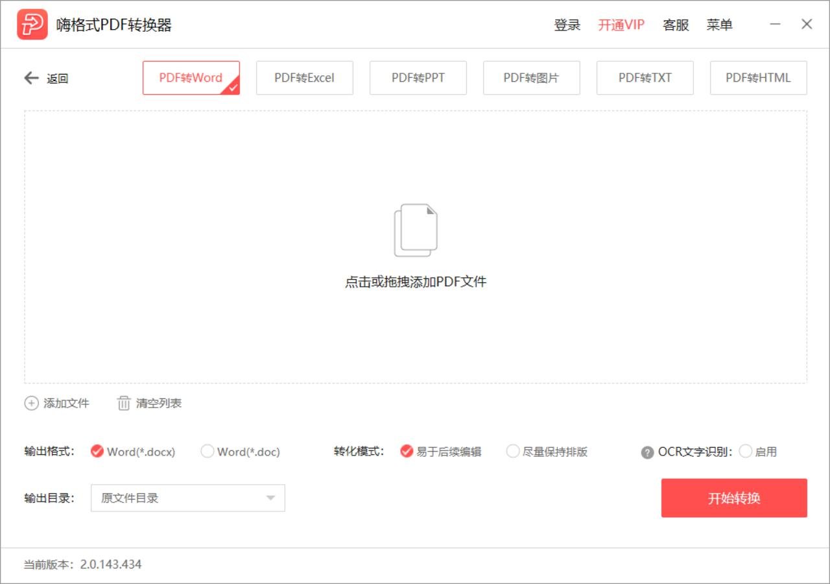Switch to the PDF转PPT tab
Viewport: 830px width, 584px height.
418,77
